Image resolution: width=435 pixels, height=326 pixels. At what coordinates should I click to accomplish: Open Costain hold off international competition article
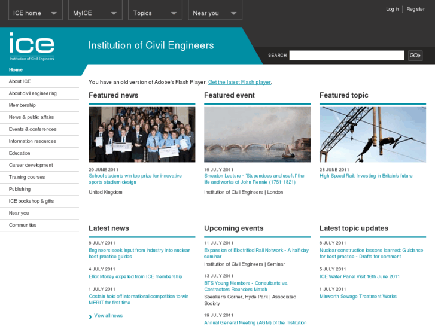[x=139, y=299]
